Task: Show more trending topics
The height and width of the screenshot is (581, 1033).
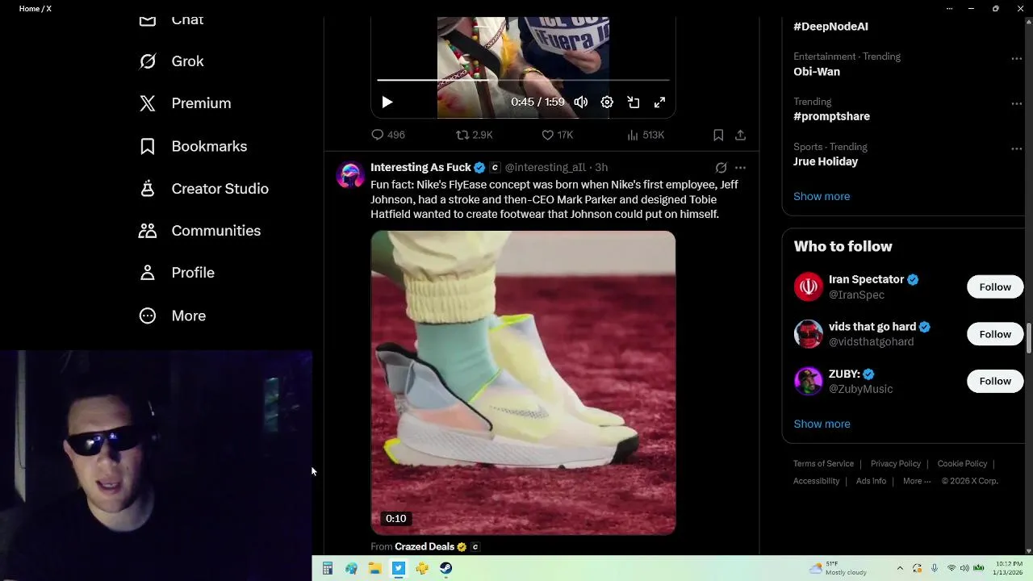Action: coord(822,196)
